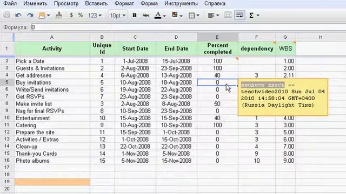Click the merge cells icon
Image resolution: width=346 pixels, height=194 pixels.
228,15
